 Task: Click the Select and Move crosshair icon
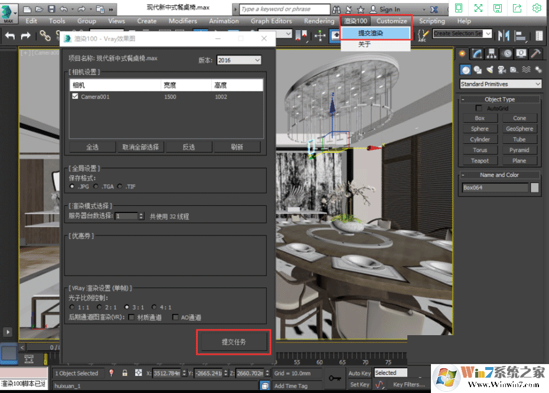tap(320, 35)
